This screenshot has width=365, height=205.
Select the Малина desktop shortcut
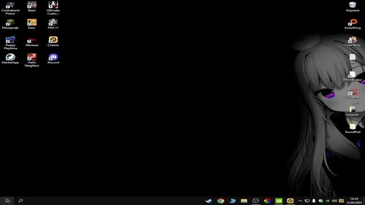point(32,42)
